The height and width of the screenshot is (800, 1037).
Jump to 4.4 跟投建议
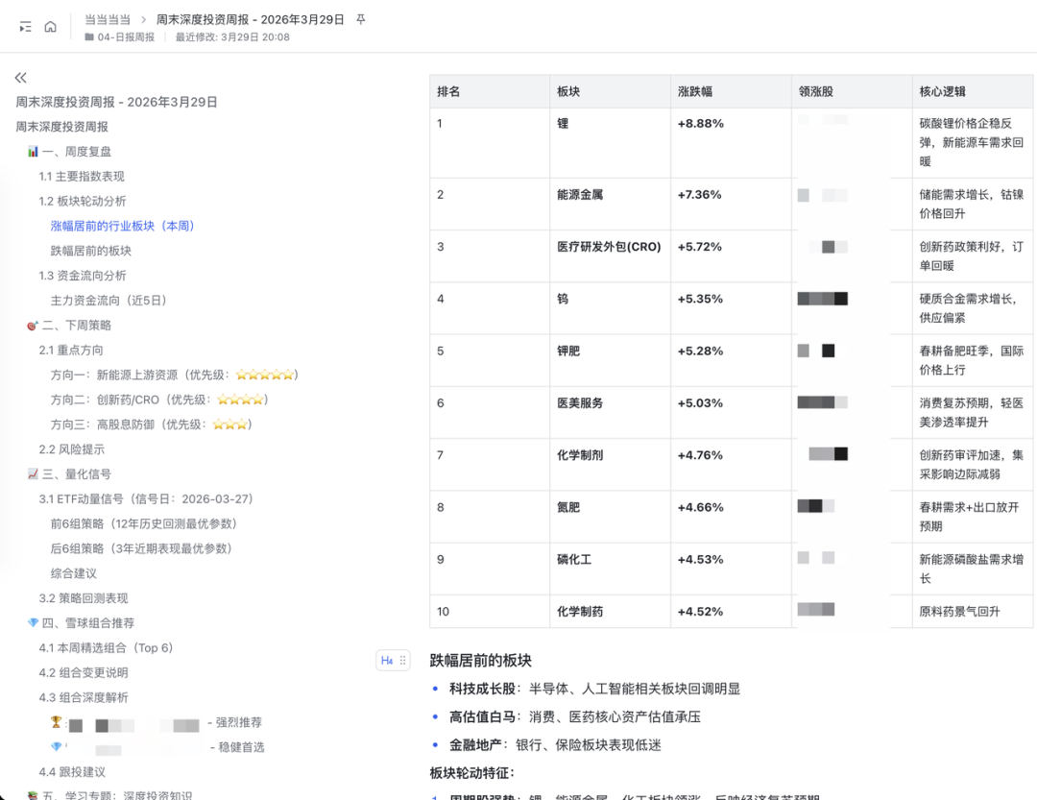[x=72, y=771]
